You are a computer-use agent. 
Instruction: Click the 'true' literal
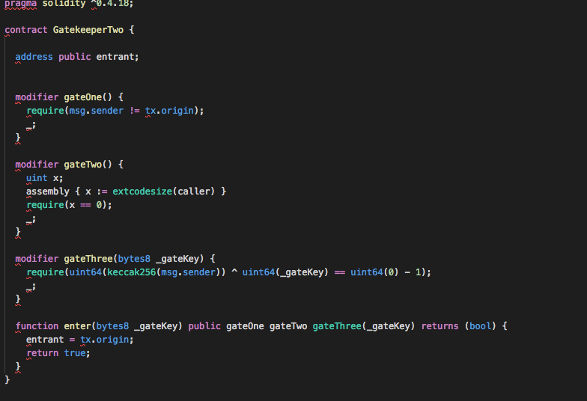[x=75, y=353]
